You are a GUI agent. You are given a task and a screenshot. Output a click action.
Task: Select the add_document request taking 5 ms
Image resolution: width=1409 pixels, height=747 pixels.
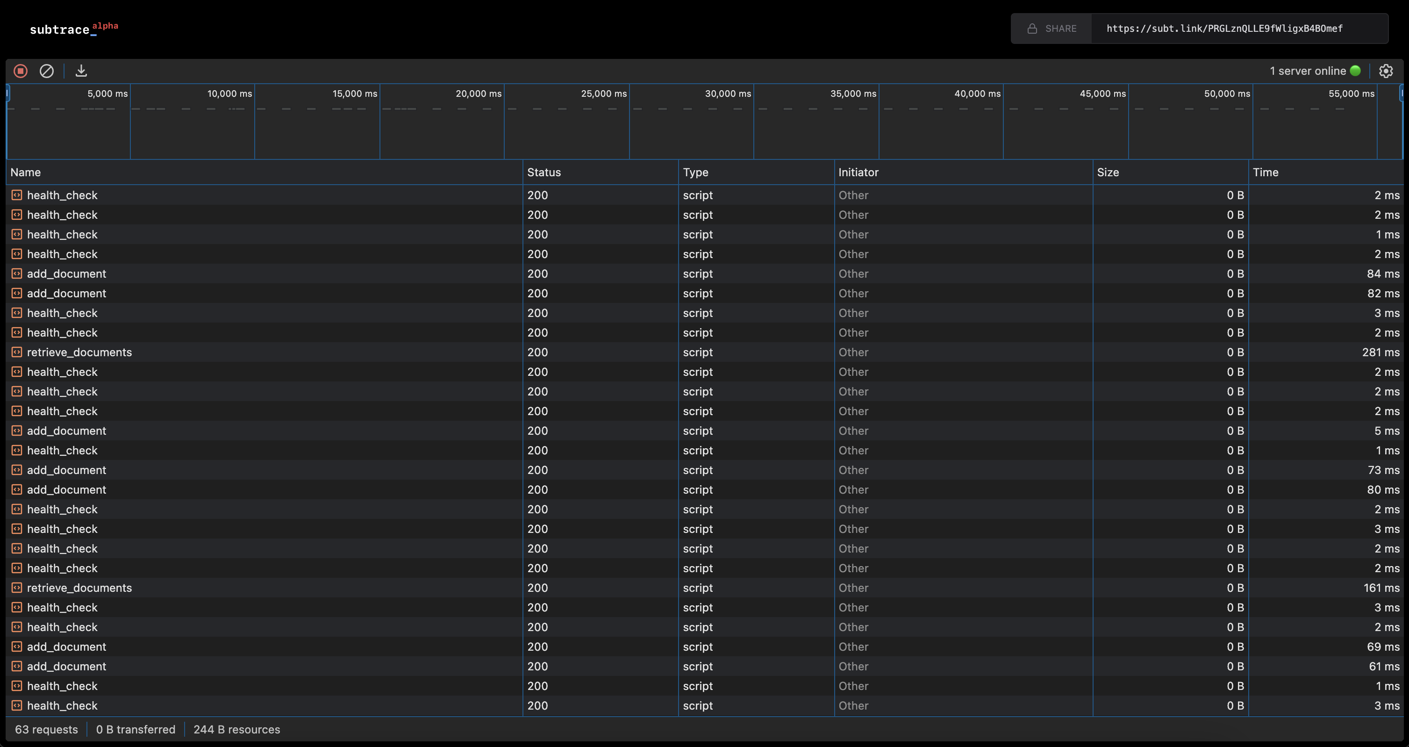pos(705,431)
